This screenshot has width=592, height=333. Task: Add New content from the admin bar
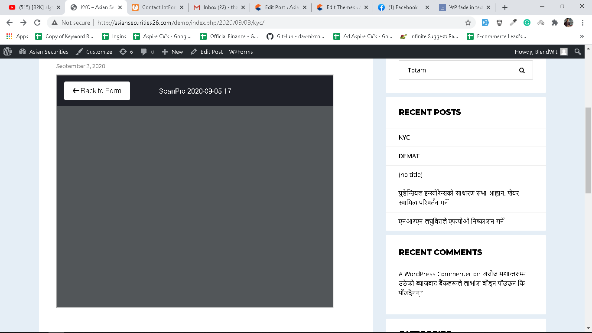click(172, 52)
